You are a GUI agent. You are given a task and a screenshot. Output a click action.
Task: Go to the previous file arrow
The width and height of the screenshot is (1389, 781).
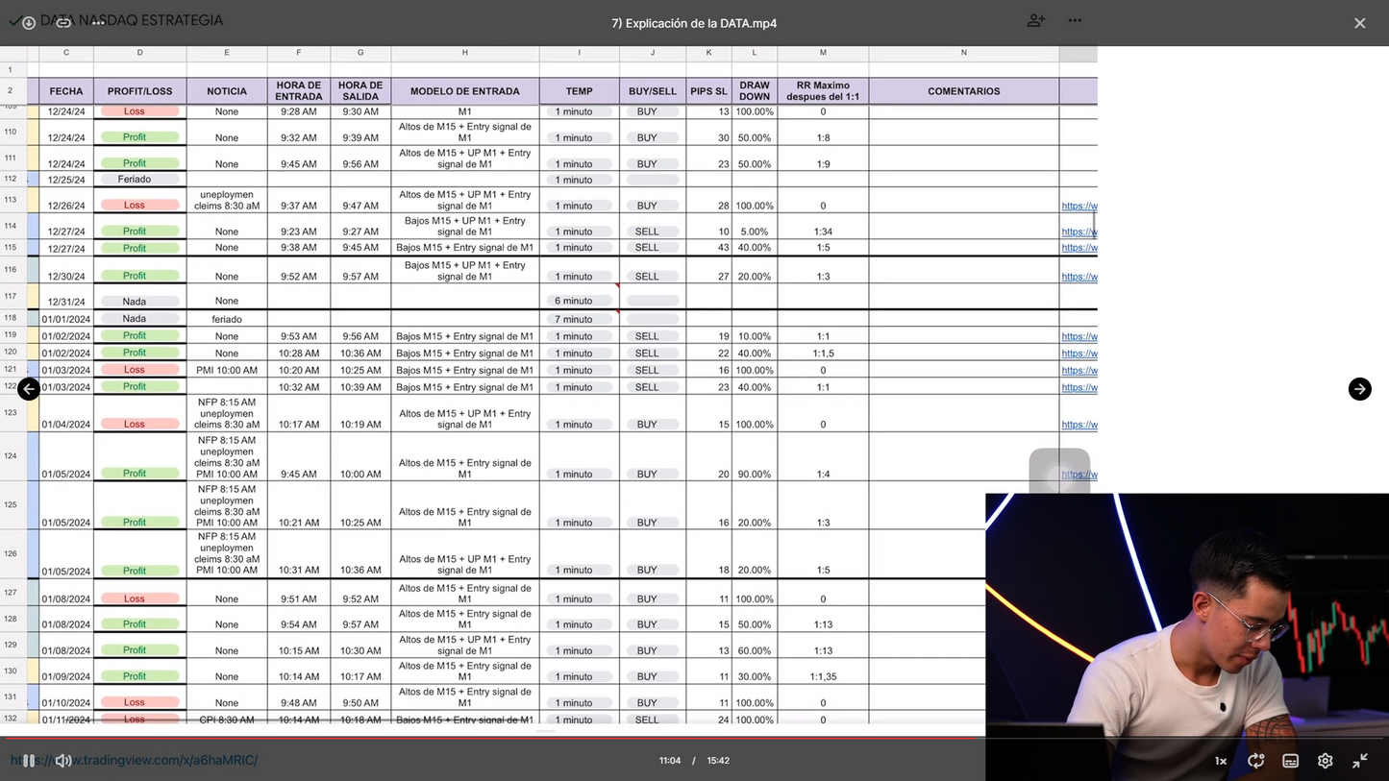pyautogui.click(x=29, y=389)
